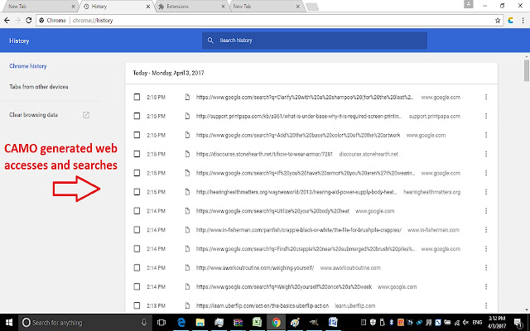This screenshot has height=331, width=530.
Task: Click the Clear browsing data external-link icon
Action: (86, 115)
